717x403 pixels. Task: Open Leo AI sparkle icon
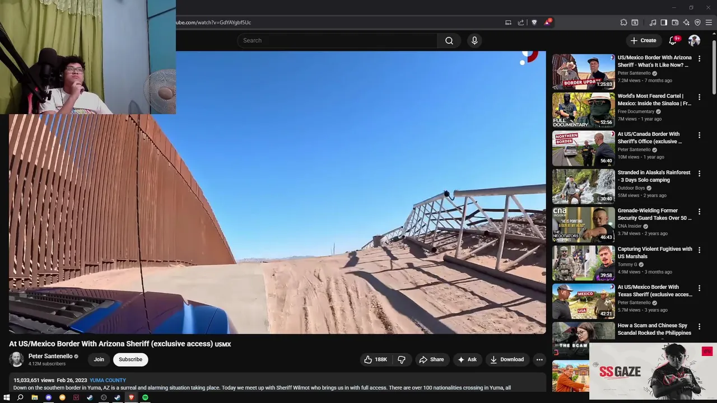tap(686, 22)
